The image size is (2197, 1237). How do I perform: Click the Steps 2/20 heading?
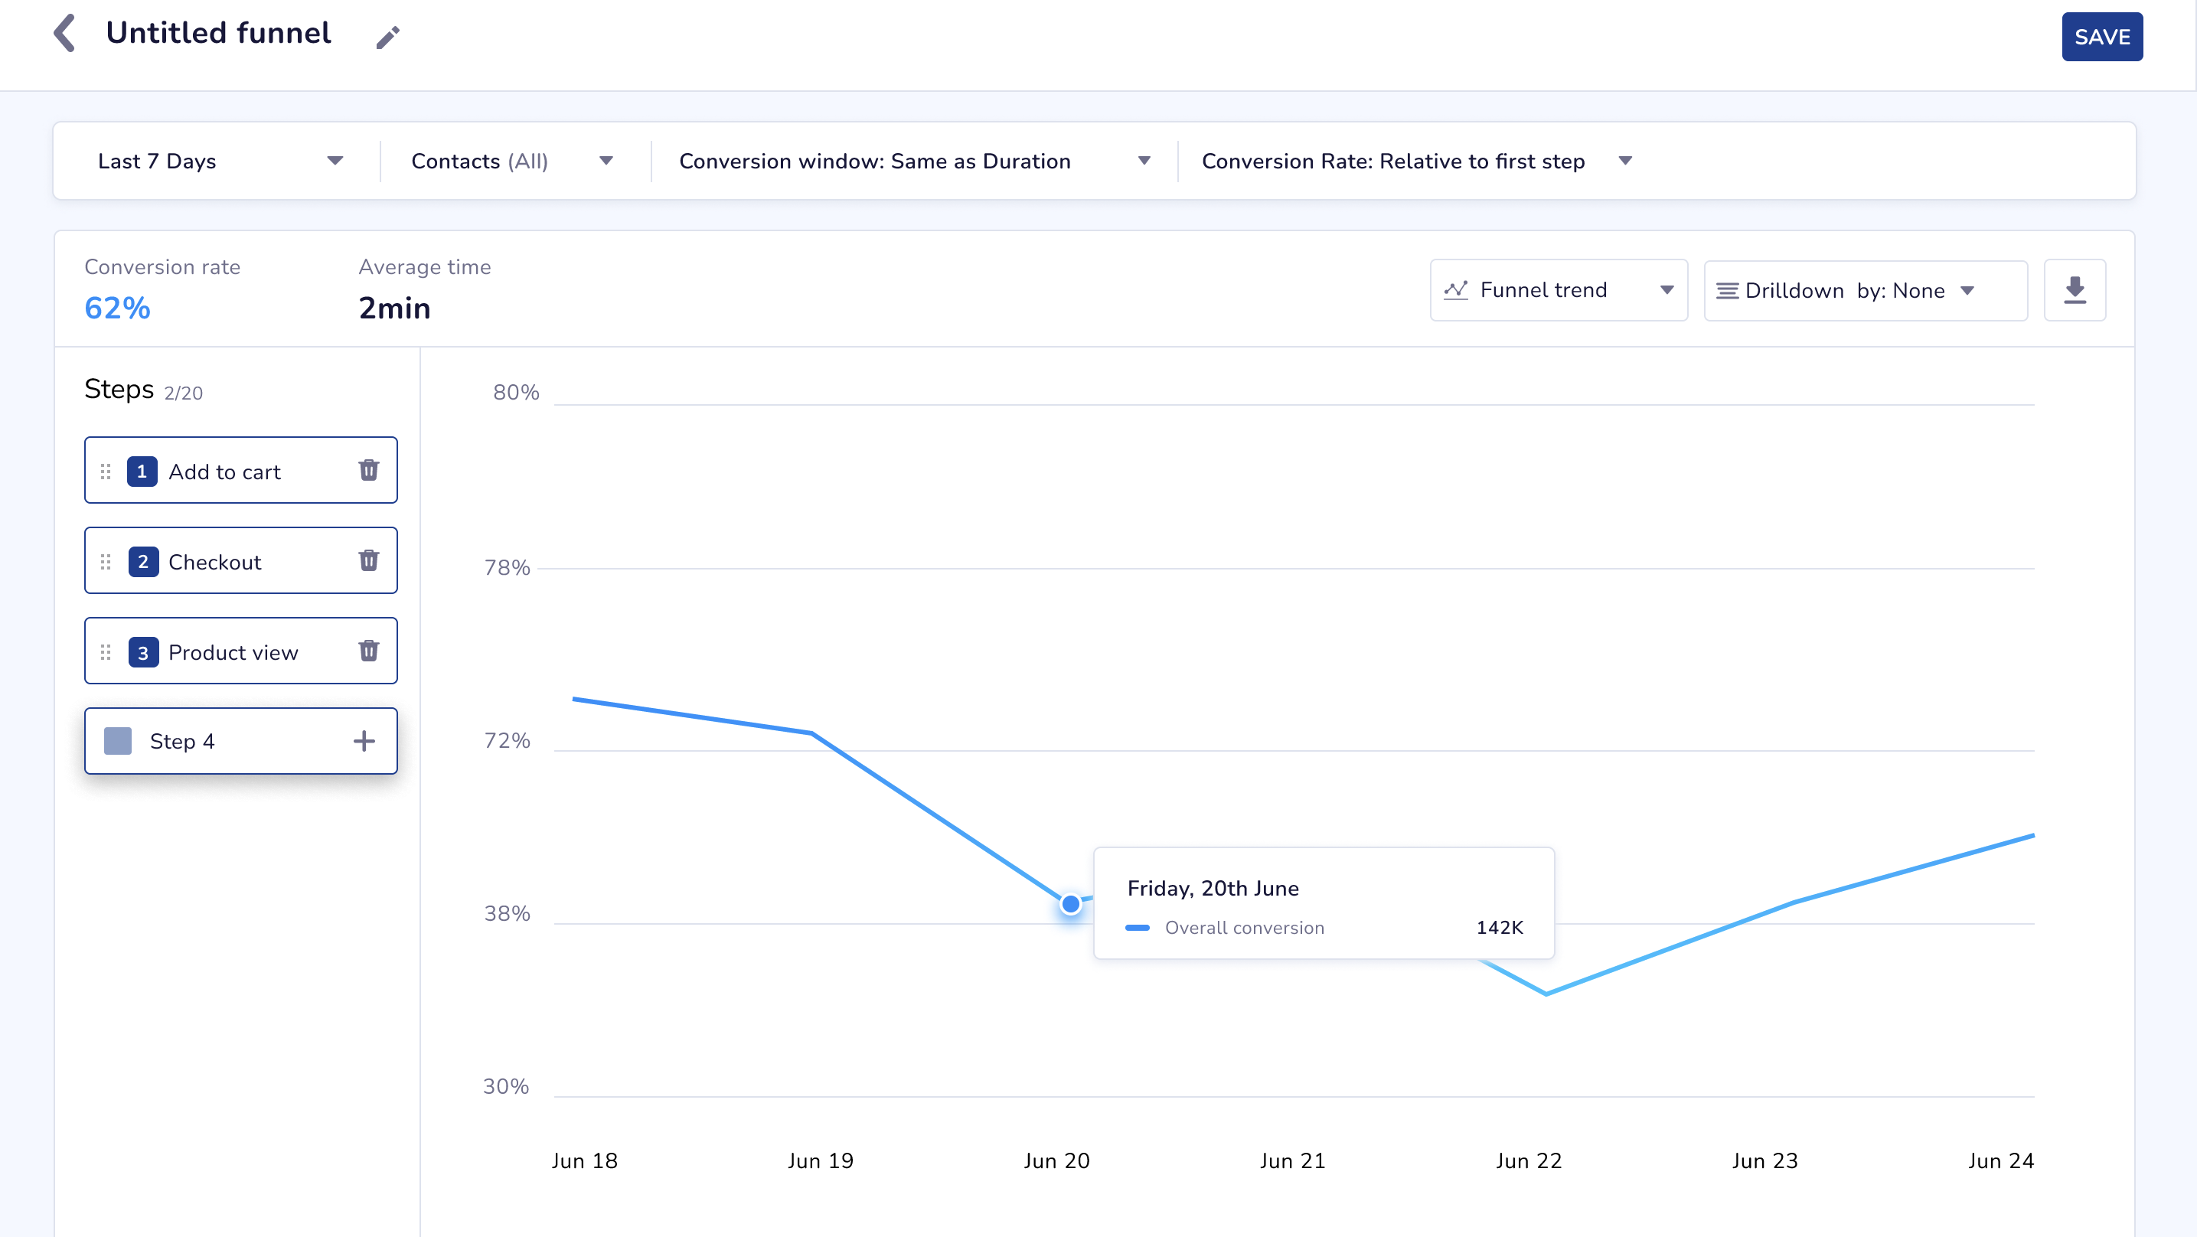143,390
